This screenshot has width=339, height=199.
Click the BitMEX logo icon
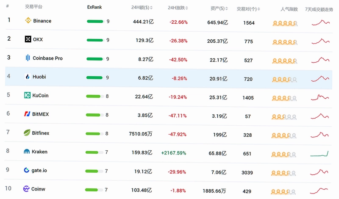pos(27,113)
